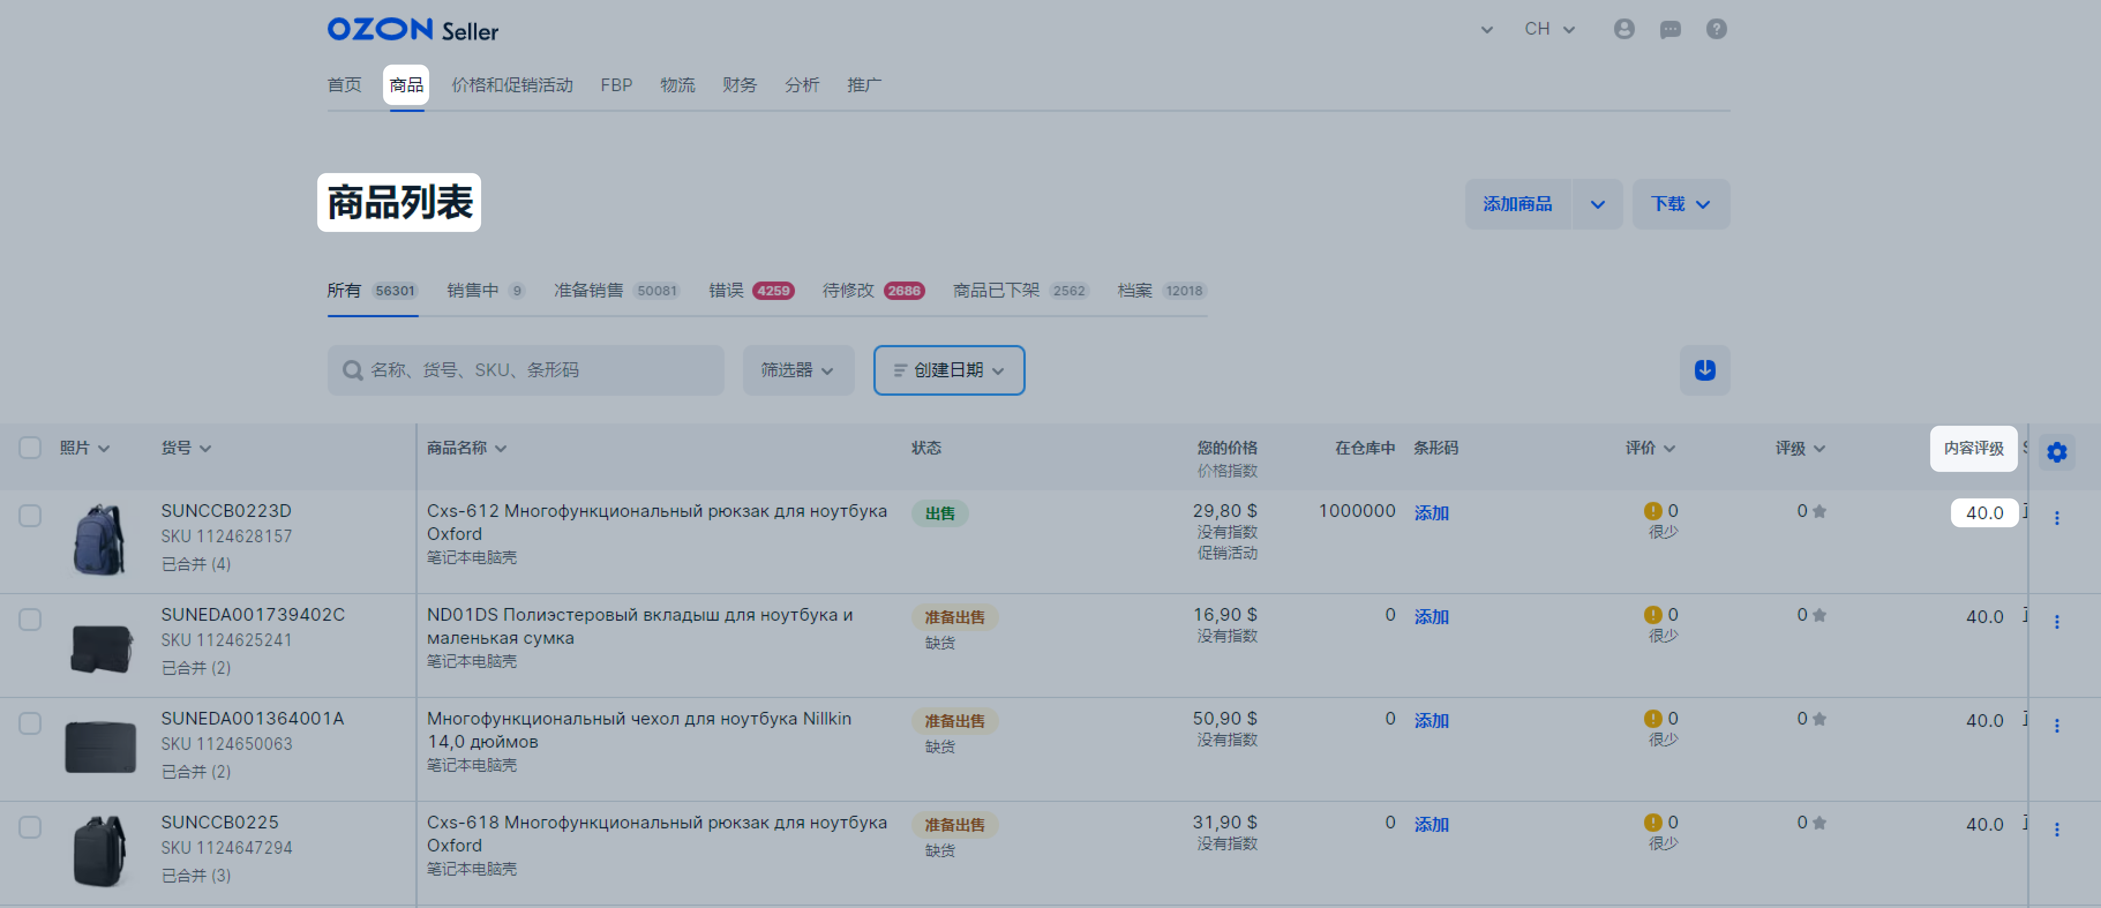Check the box for SUNCCB0223D product
The height and width of the screenshot is (908, 2101).
click(x=30, y=516)
